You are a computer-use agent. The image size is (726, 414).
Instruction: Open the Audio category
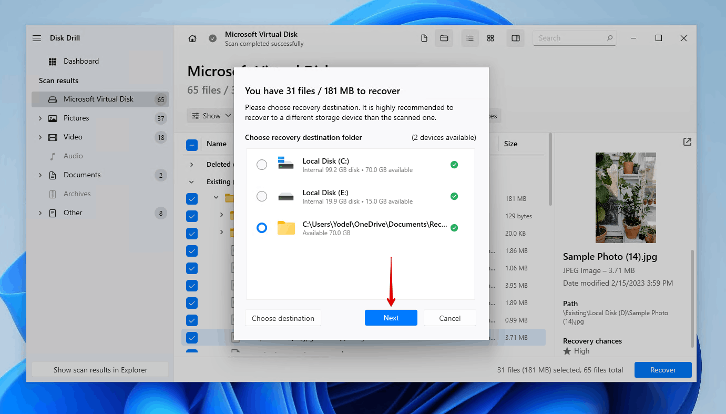click(x=100, y=156)
